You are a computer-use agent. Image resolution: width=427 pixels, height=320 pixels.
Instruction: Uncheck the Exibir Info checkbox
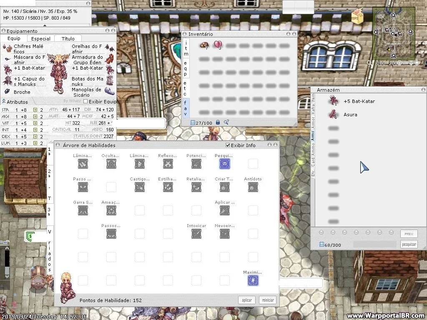click(x=228, y=145)
